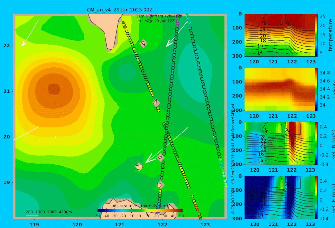This screenshot has height=228, width=335.
Task: Open the northward velocity section panel
Action: (279, 143)
